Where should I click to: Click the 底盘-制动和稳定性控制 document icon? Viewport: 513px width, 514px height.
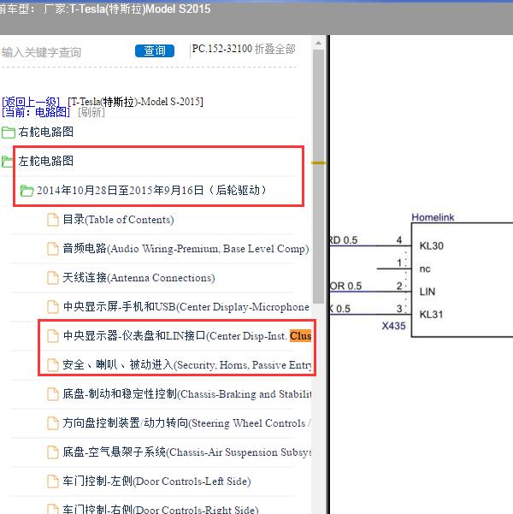pyautogui.click(x=53, y=394)
